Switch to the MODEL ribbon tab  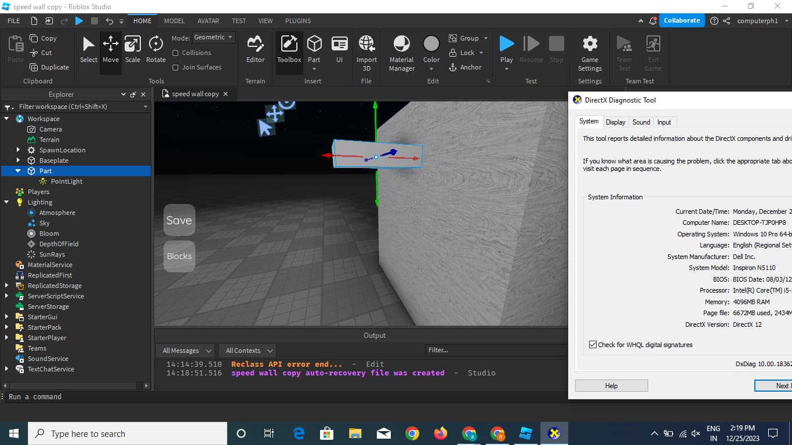[x=174, y=21]
